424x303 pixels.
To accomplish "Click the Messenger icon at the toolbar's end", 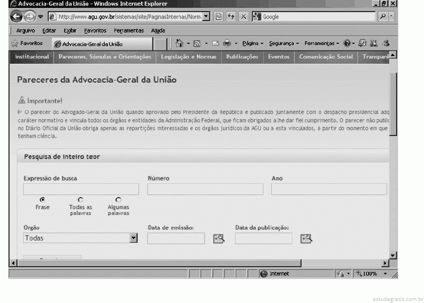I will [386, 43].
